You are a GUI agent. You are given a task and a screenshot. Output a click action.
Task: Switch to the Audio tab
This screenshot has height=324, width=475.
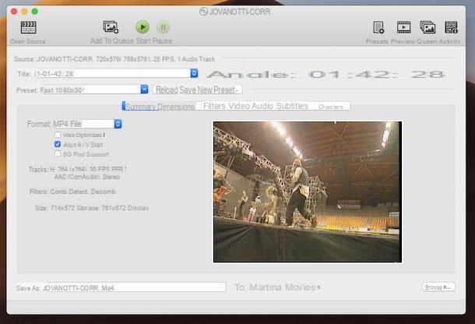[x=262, y=106]
